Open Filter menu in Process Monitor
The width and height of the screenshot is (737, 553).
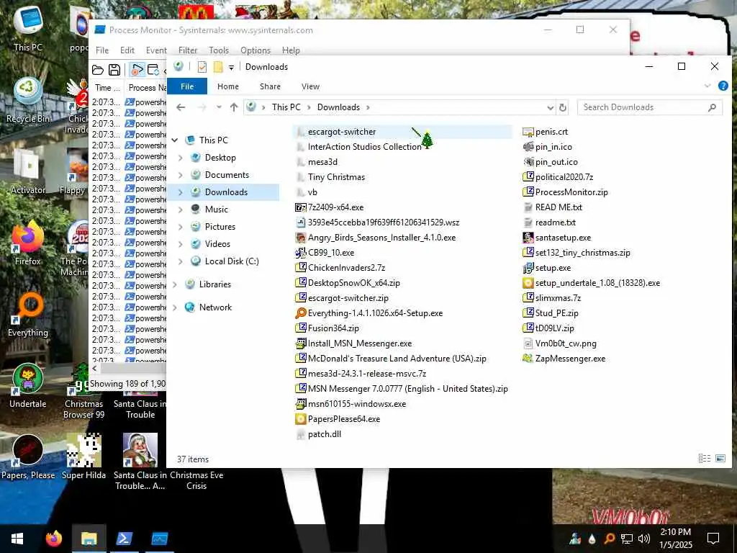(x=188, y=50)
